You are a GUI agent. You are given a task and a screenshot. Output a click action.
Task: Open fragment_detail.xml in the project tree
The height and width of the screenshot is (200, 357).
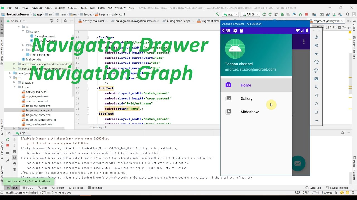(x=38, y=106)
